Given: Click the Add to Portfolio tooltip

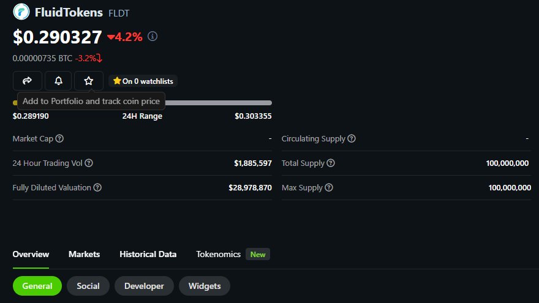Looking at the screenshot, I should click(x=91, y=101).
